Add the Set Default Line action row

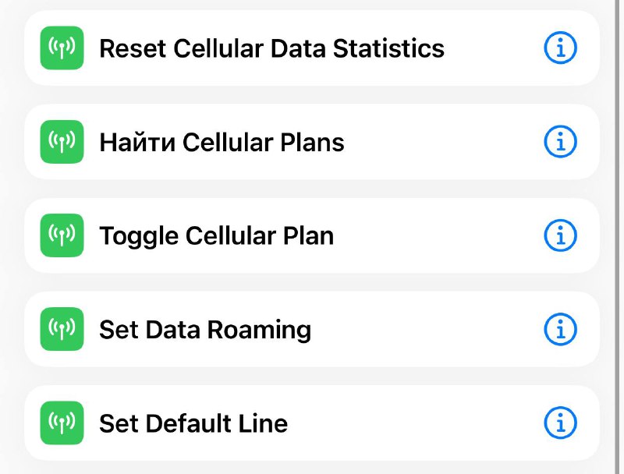pyautogui.click(x=311, y=423)
